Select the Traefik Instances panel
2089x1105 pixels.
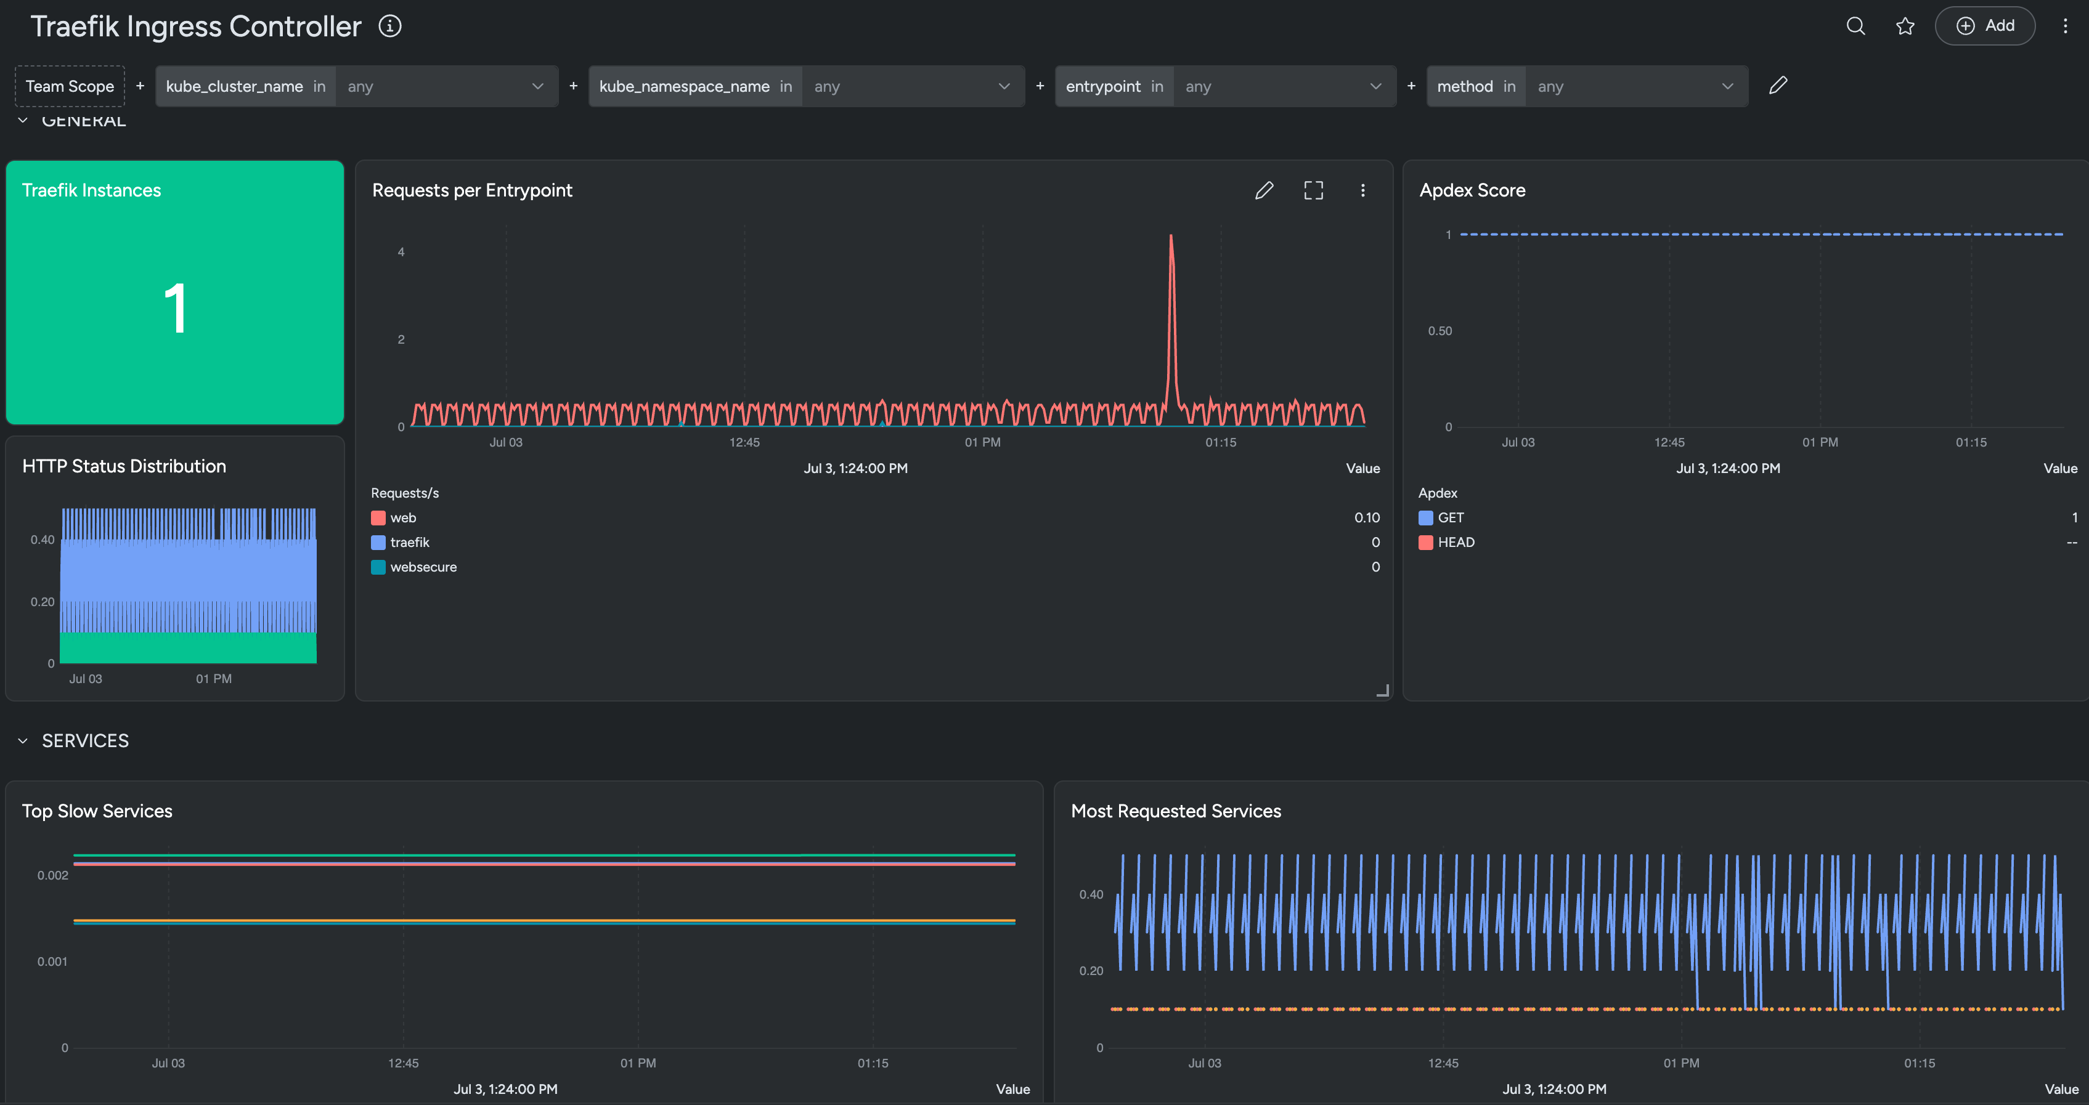coord(175,293)
